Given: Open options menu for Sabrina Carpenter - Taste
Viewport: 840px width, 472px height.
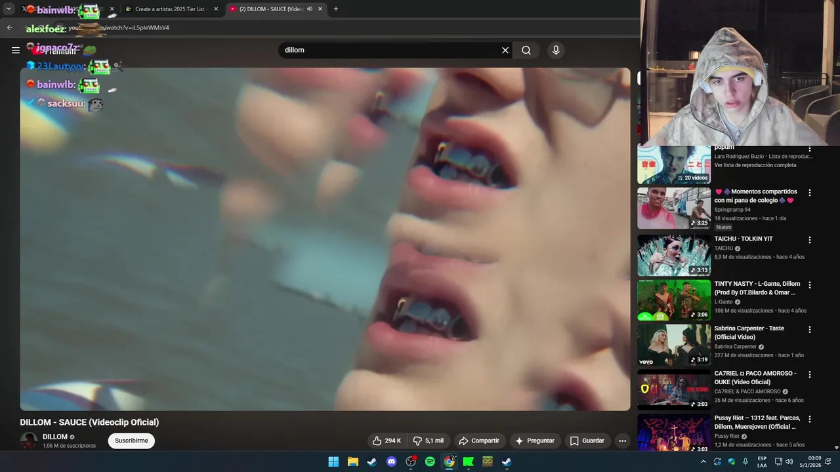Looking at the screenshot, I should 809,330.
